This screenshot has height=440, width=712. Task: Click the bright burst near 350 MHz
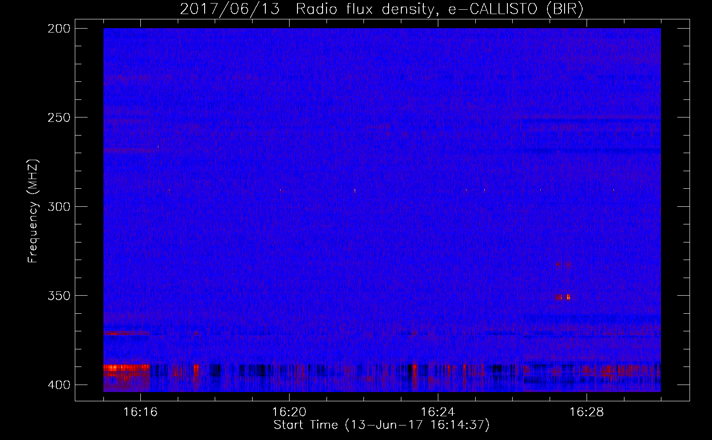pyautogui.click(x=563, y=297)
